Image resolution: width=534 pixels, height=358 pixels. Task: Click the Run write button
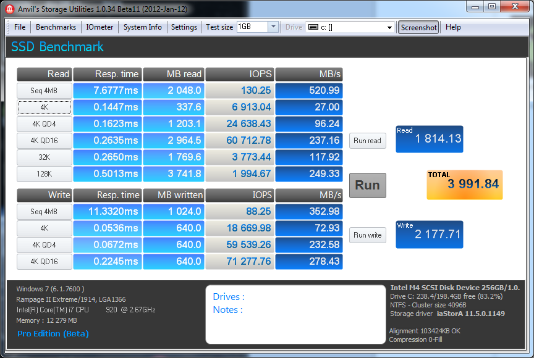click(368, 235)
